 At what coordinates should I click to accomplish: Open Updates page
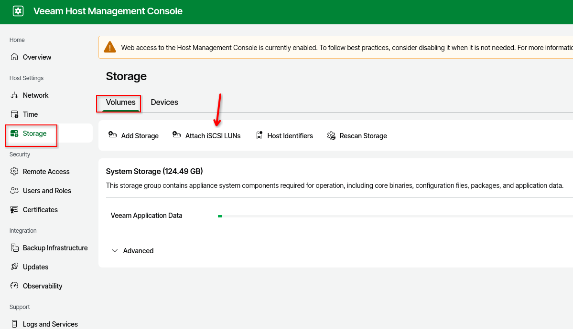pos(35,267)
